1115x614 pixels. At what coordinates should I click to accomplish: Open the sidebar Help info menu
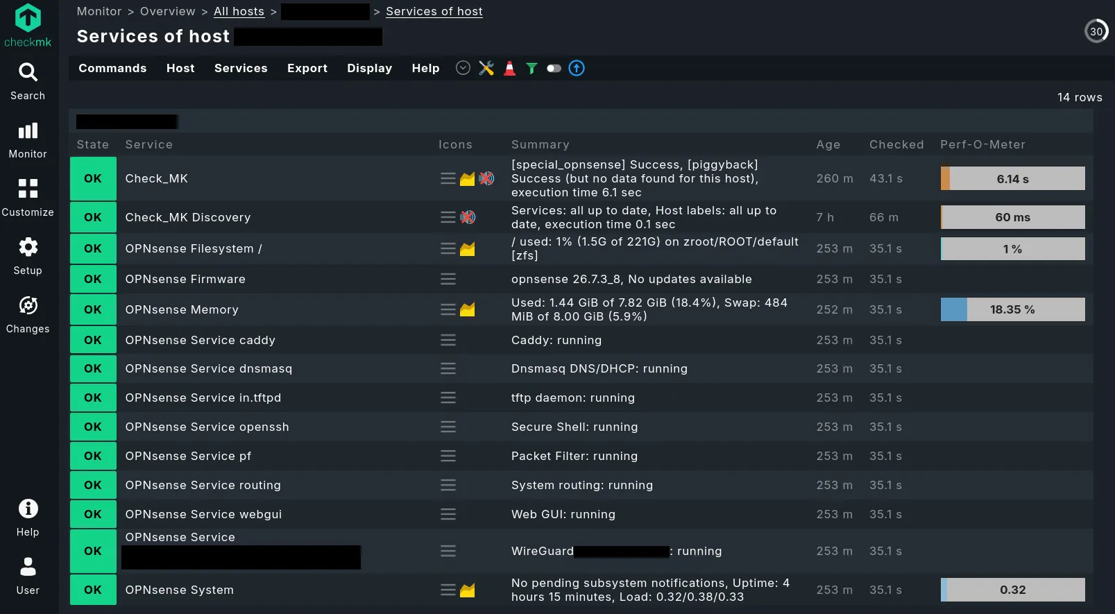coord(28,518)
